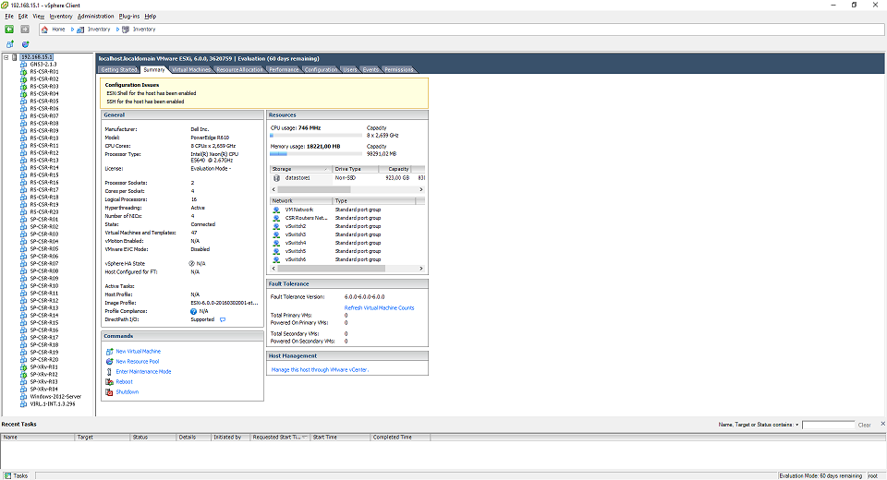Click the datastore1 storage icon
This screenshot has height=480, width=887.
(x=277, y=177)
